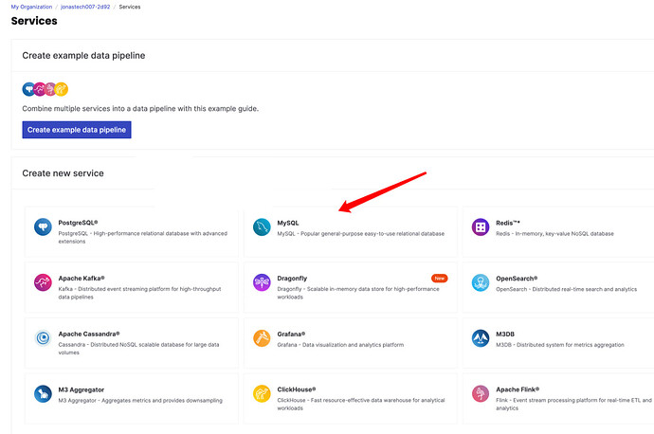Select the Grafana service title
654x434 pixels.
pos(291,334)
